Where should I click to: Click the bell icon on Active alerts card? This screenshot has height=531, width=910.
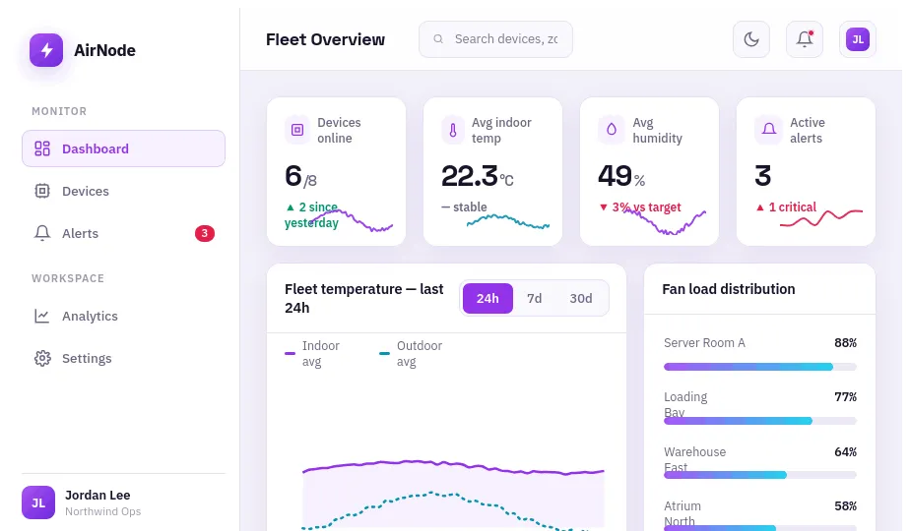(768, 130)
